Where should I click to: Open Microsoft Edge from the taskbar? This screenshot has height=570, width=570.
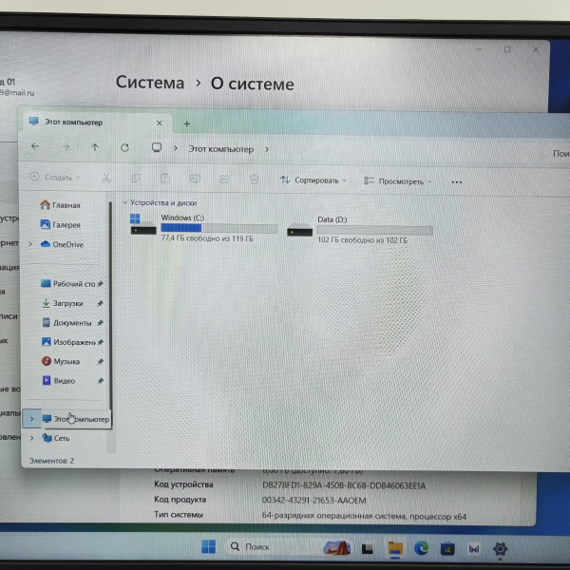(421, 548)
